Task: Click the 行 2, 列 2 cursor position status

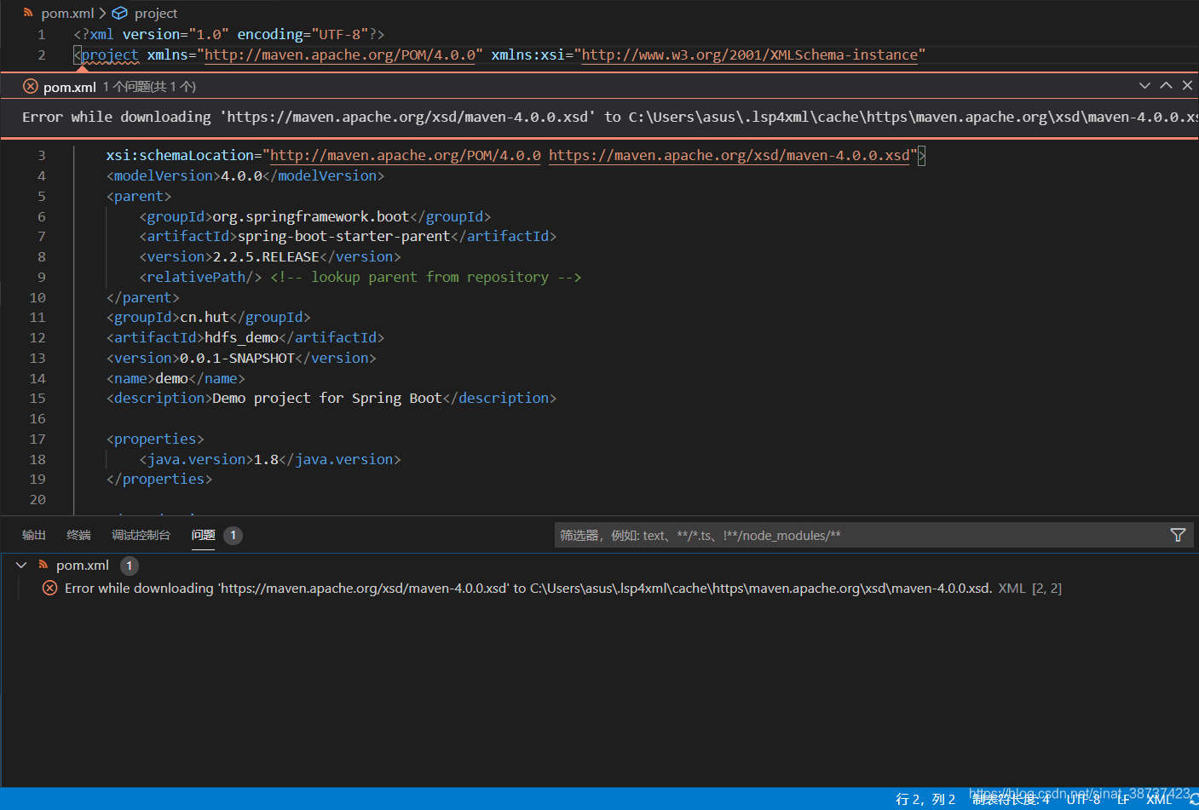Action: tap(925, 799)
